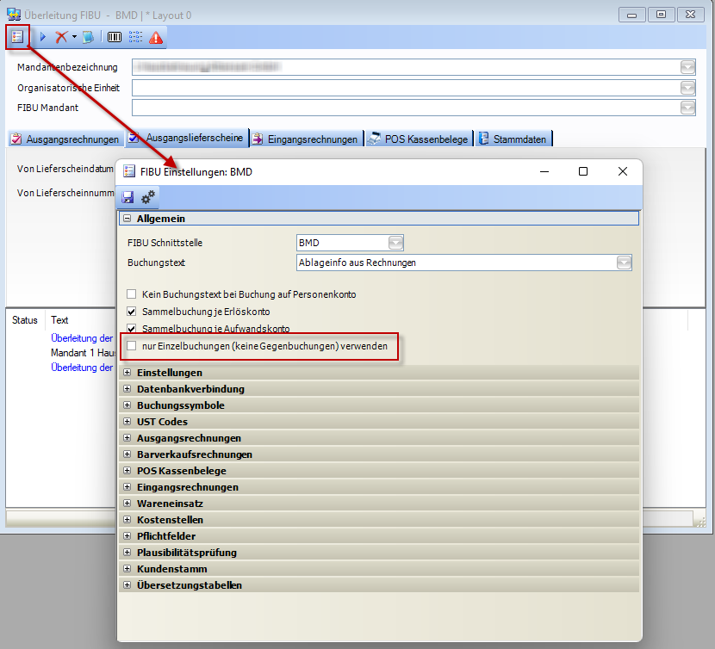
Task: Open FIBU settings from the main toolbar
Action: coord(16,37)
